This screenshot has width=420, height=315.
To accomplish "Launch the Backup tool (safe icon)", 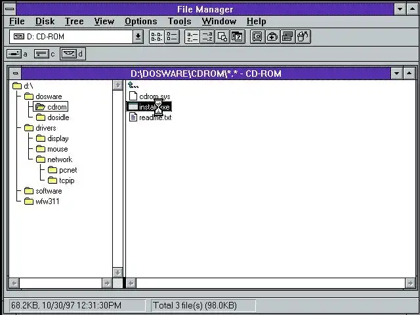I will pyautogui.click(x=257, y=37).
